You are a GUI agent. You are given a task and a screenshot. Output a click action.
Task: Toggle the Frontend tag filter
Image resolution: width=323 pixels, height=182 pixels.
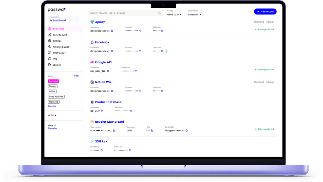(x=54, y=102)
